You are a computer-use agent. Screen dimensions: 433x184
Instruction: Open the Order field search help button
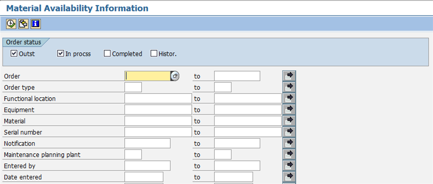tap(175, 76)
